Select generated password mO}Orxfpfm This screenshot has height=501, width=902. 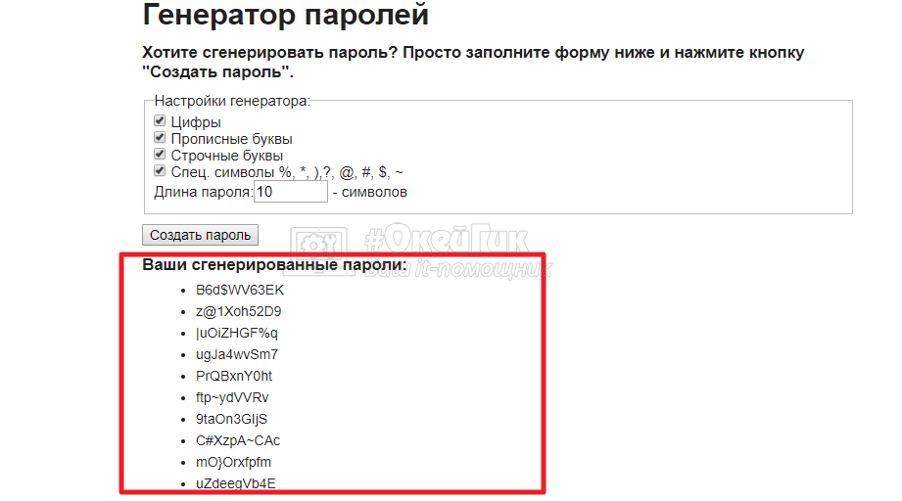pyautogui.click(x=233, y=463)
